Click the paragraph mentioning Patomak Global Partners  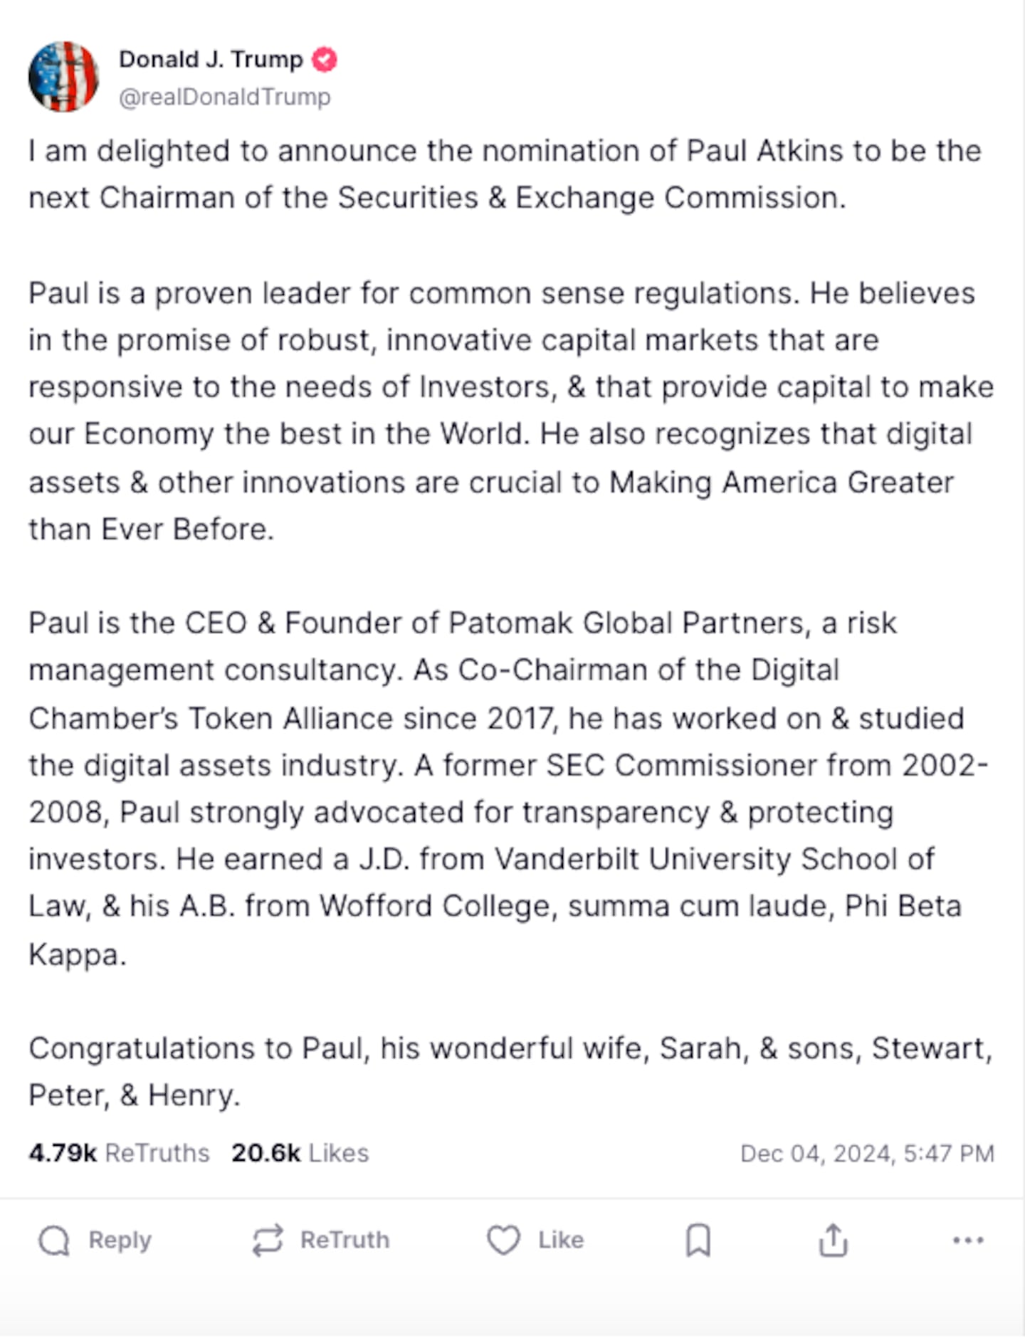click(509, 789)
